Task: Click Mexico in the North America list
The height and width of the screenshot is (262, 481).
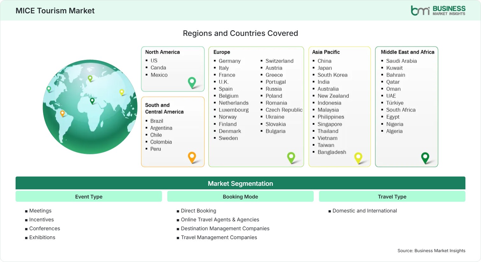Action: [159, 75]
